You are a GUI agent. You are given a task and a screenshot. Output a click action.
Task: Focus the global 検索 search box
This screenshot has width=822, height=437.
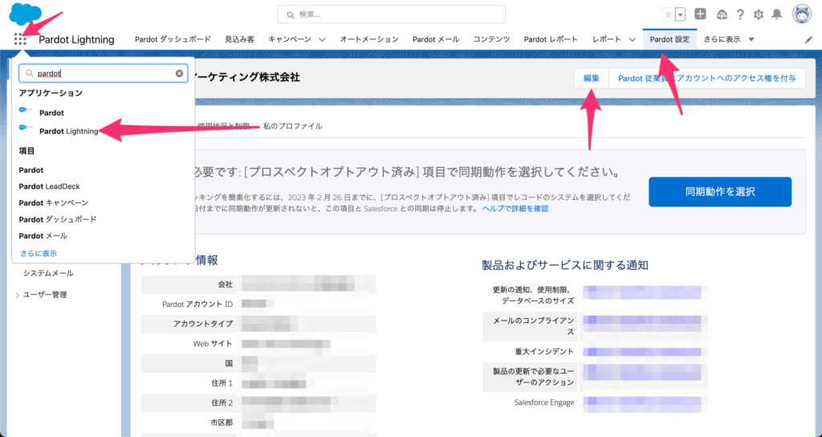tap(391, 14)
